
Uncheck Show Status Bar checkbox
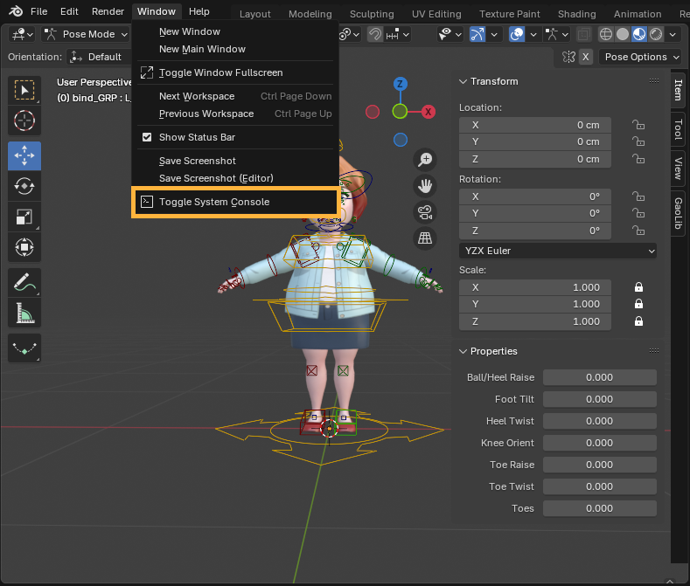[147, 137]
